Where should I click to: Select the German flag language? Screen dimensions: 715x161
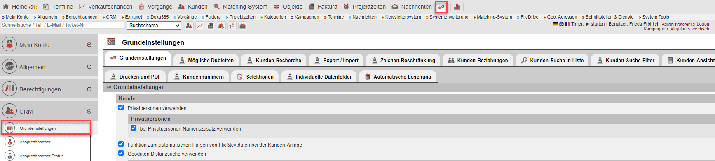pos(555,24)
